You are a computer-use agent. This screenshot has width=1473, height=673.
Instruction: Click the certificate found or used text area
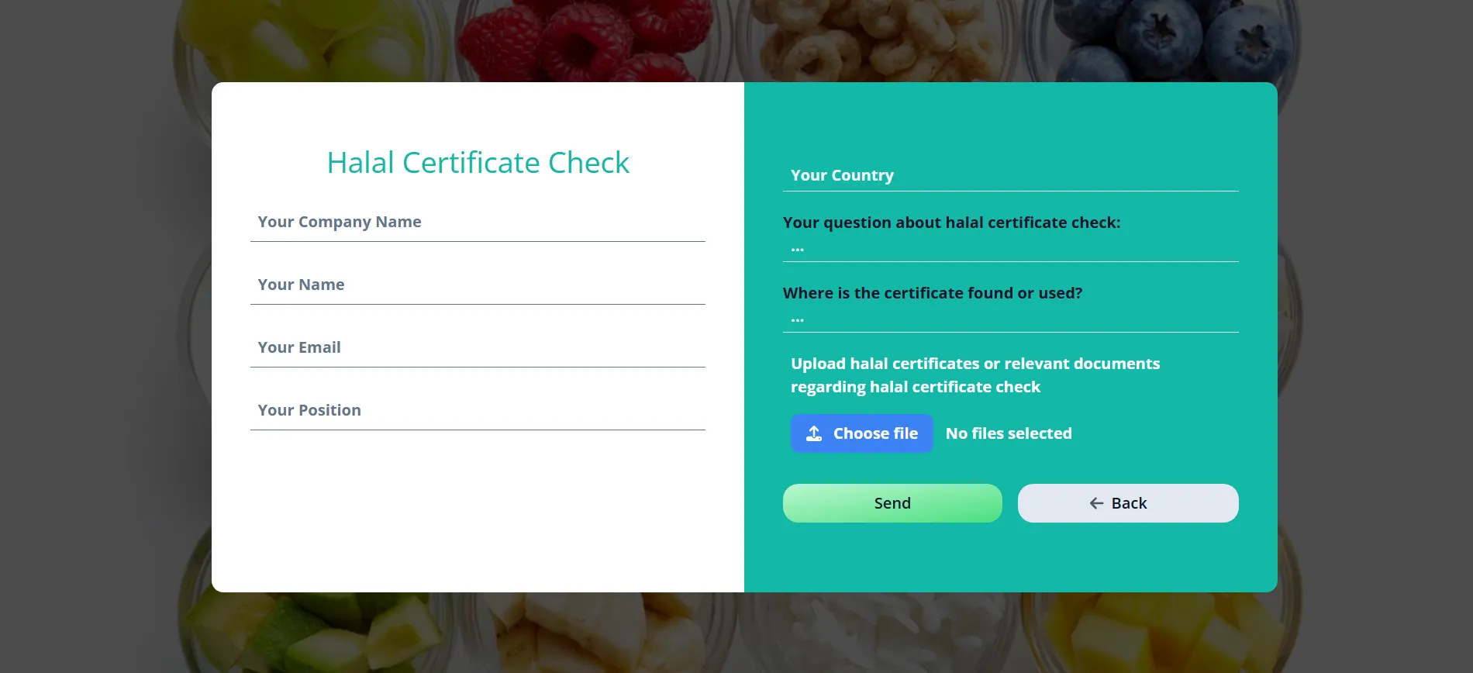(x=1010, y=319)
